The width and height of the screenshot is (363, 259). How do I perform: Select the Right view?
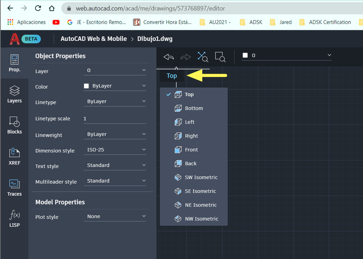(194, 136)
